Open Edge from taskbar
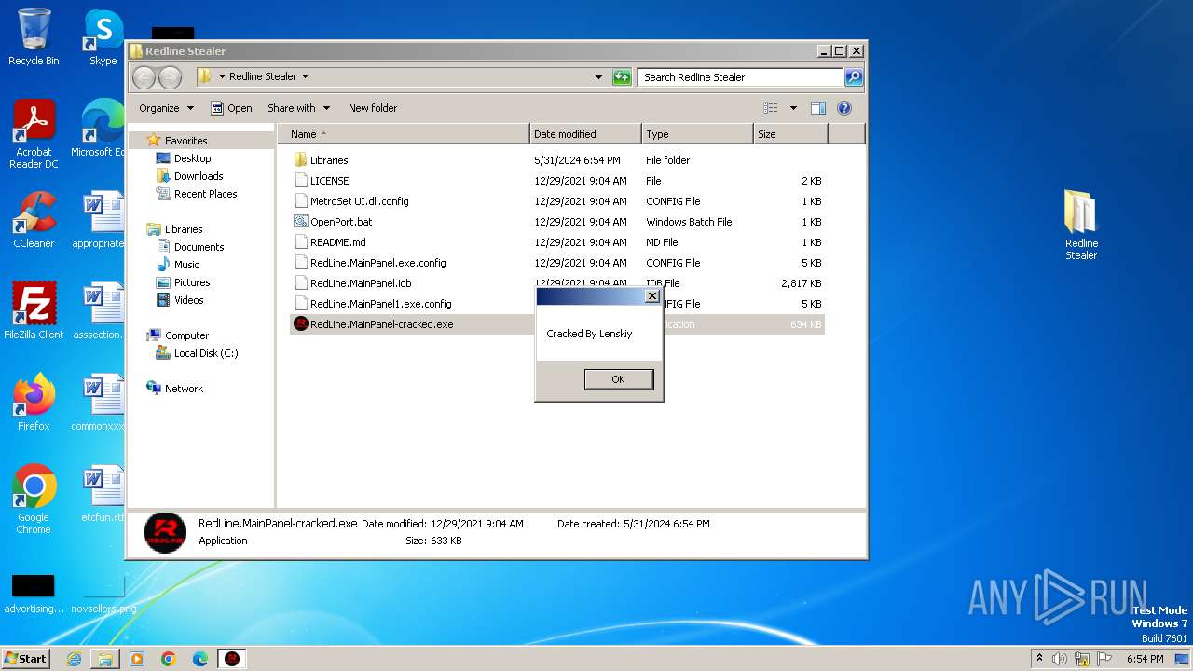The height and width of the screenshot is (671, 1193). point(200,659)
